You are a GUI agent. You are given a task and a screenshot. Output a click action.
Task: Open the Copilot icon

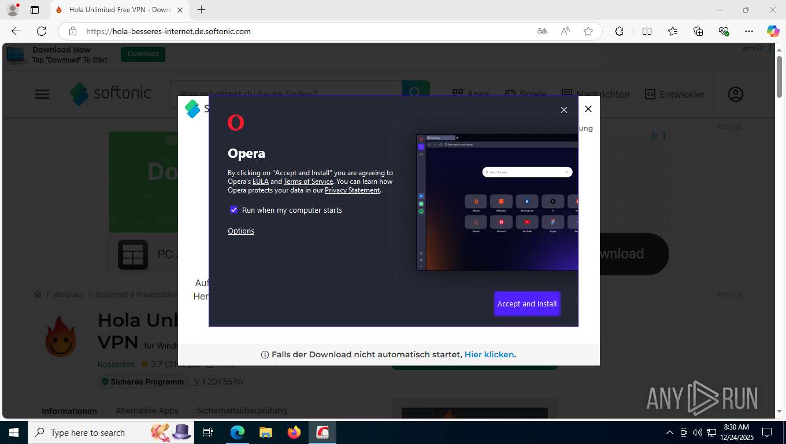point(773,31)
